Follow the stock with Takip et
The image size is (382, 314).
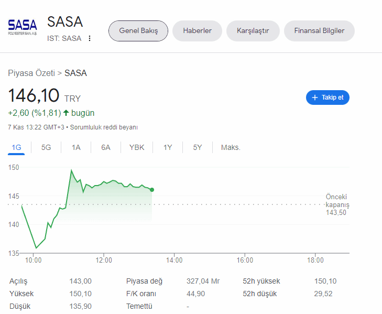[x=328, y=98]
